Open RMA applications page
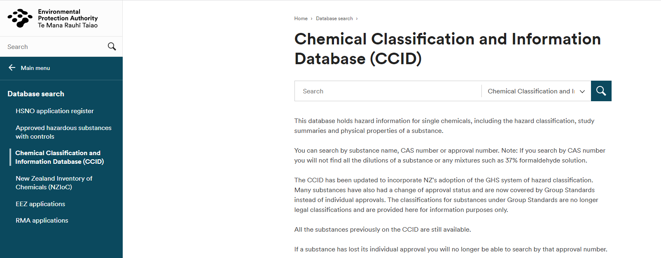This screenshot has width=661, height=258. tap(42, 221)
